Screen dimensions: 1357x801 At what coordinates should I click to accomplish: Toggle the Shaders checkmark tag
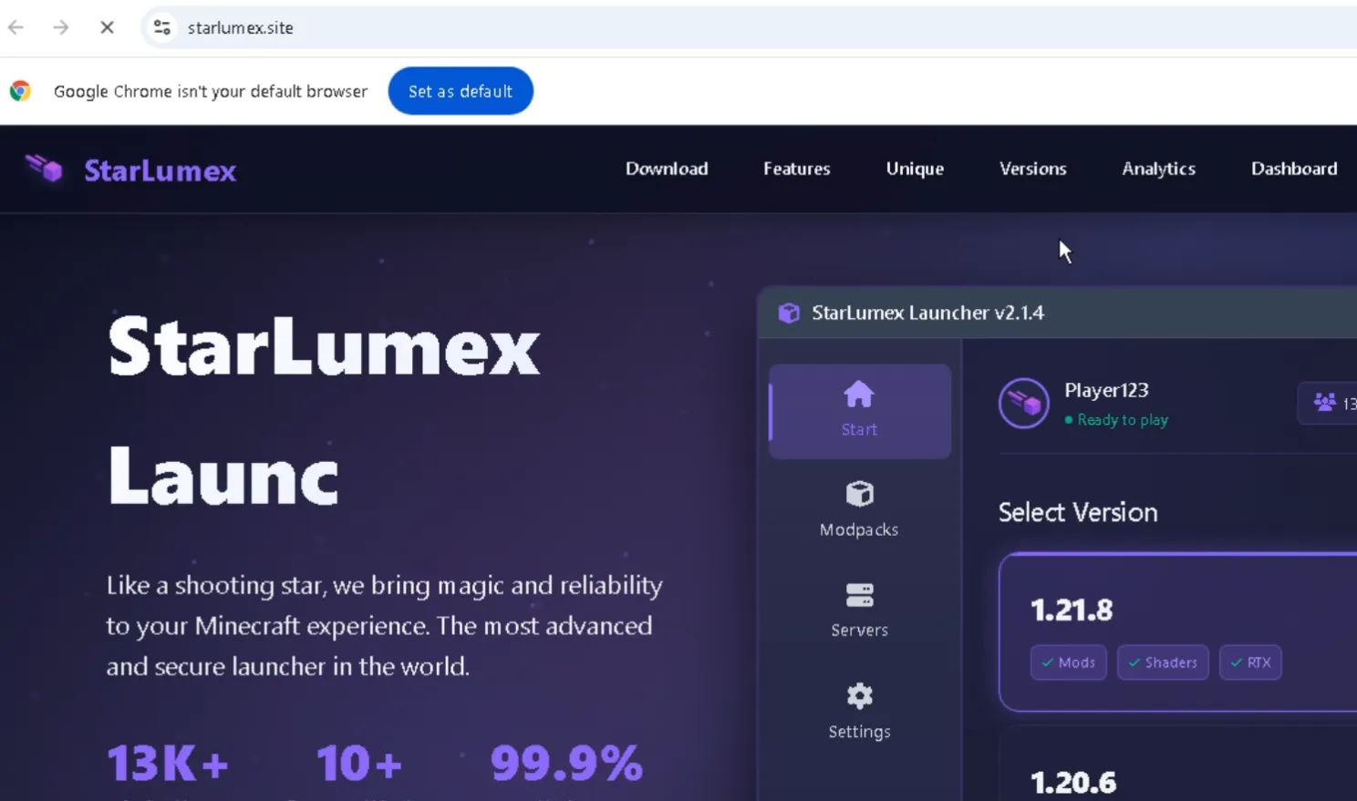1163,662
